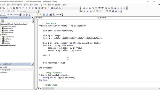Click List Properties/Methods on the Edit toolbar
The width and height of the screenshot is (160, 90).
[x=84, y=8]
